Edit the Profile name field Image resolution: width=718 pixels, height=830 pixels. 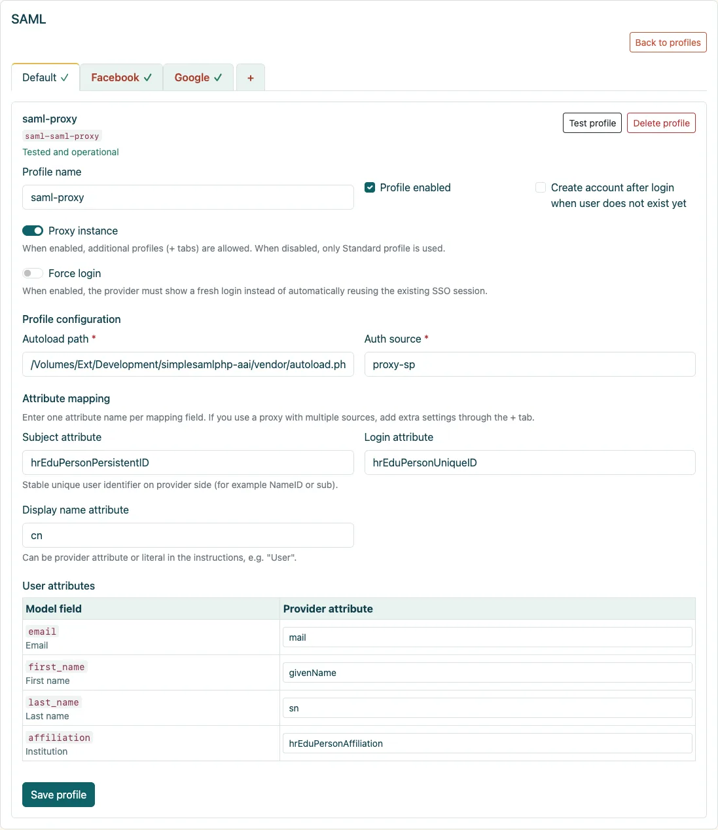pos(188,197)
